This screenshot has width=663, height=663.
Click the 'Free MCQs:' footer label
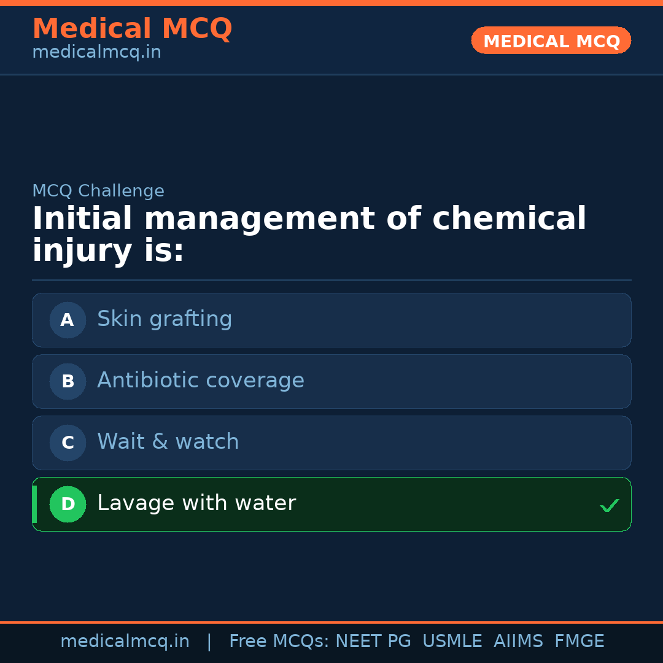click(279, 642)
